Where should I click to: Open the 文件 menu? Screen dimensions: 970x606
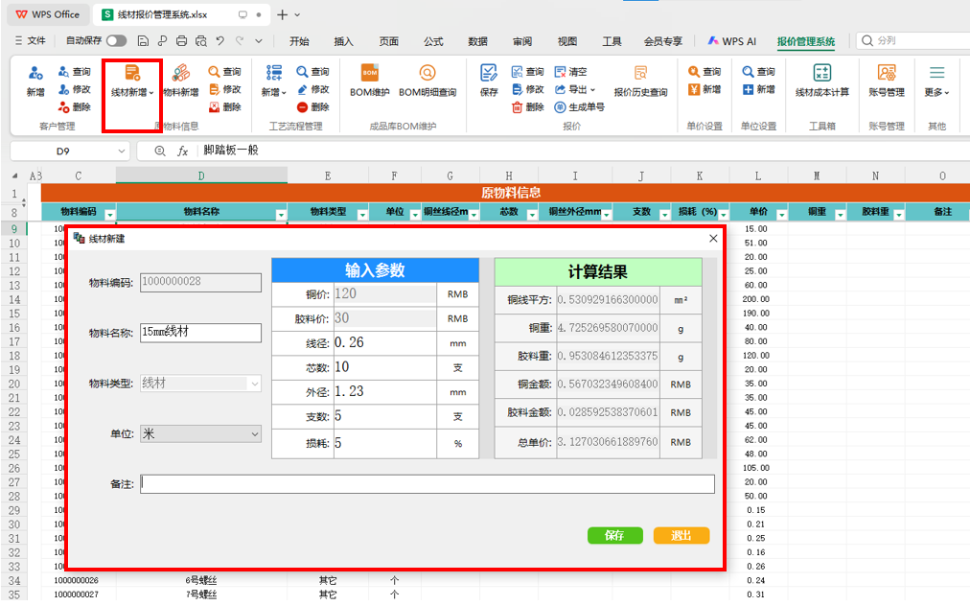(31, 41)
